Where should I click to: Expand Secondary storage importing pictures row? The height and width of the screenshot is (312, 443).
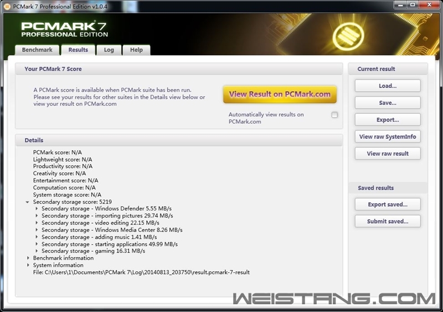pyautogui.click(x=37, y=215)
